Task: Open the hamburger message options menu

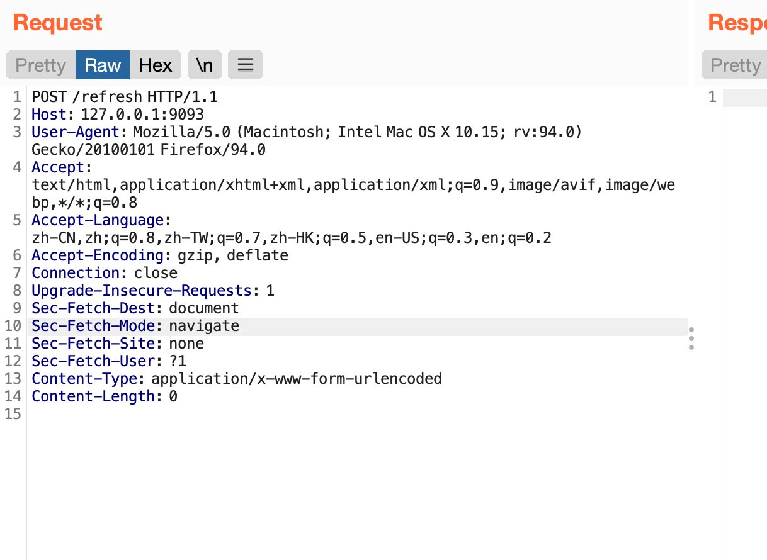Action: point(246,65)
